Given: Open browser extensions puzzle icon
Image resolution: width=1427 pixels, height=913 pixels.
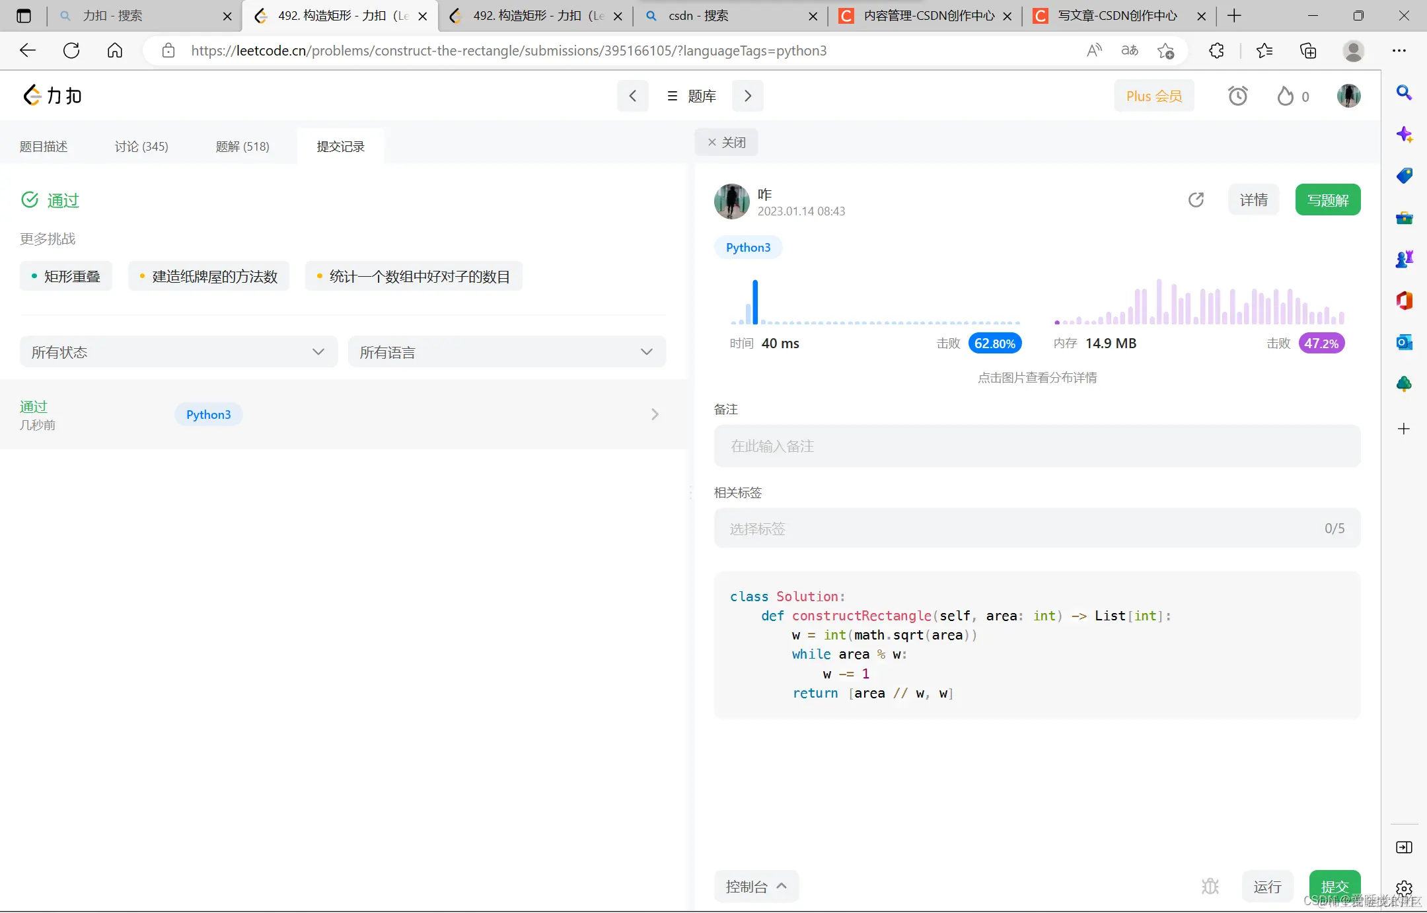Looking at the screenshot, I should [1216, 51].
